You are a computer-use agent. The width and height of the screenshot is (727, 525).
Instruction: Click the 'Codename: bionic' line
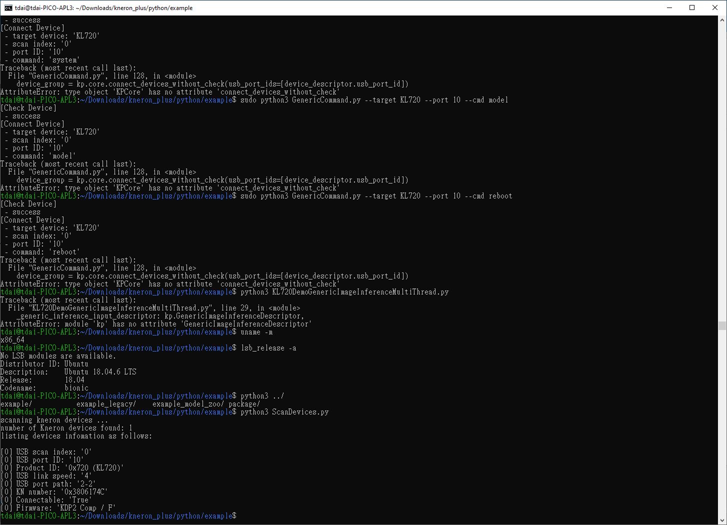coord(44,388)
